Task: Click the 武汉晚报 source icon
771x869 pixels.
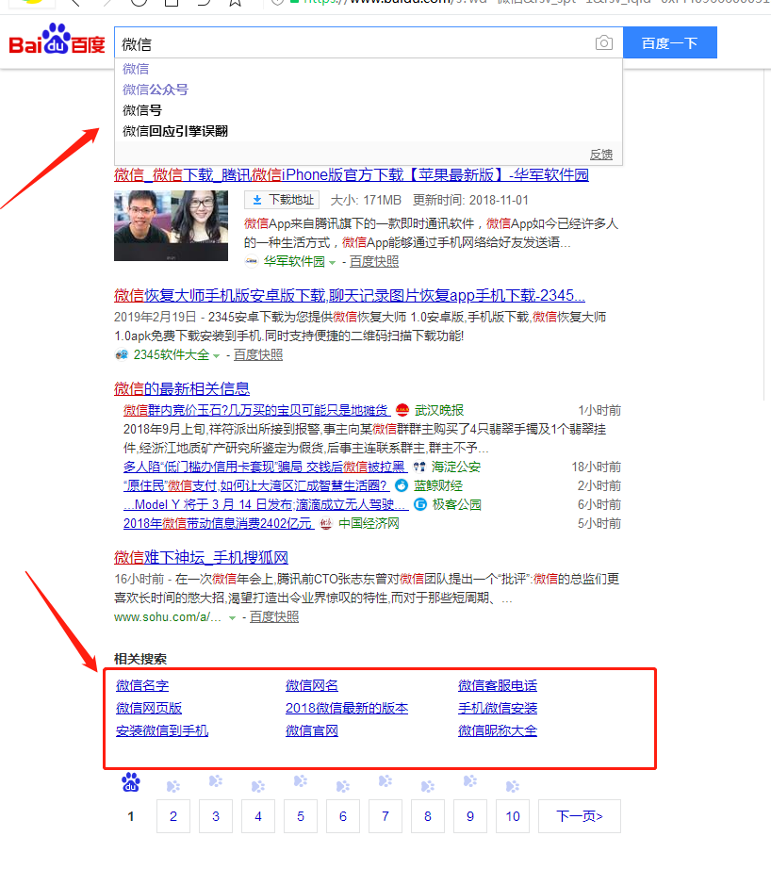Action: [x=402, y=410]
